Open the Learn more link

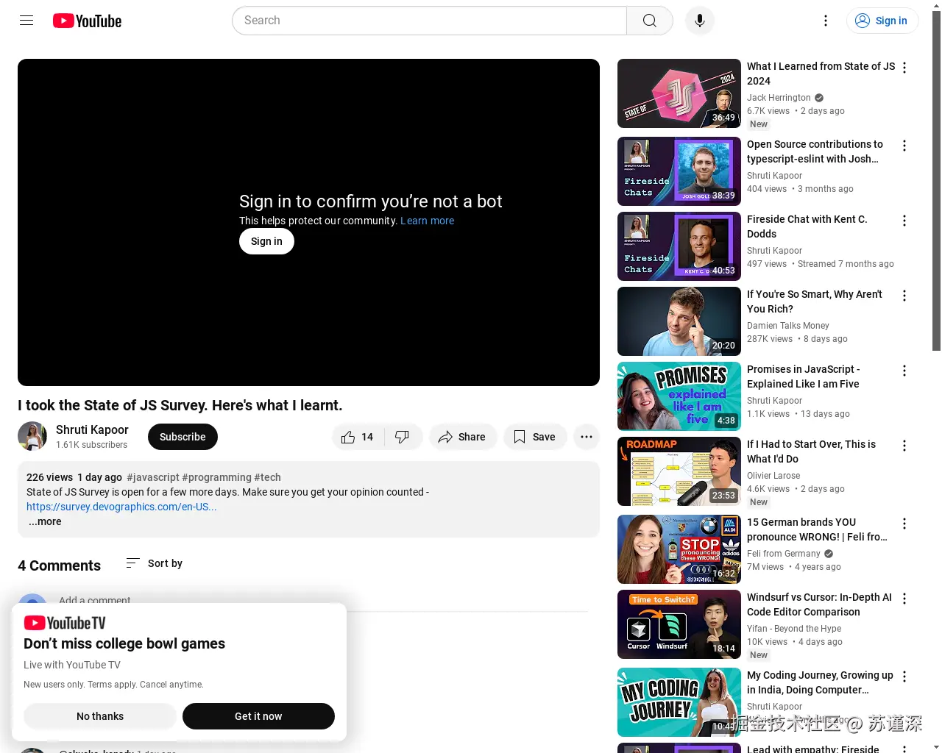tap(427, 221)
